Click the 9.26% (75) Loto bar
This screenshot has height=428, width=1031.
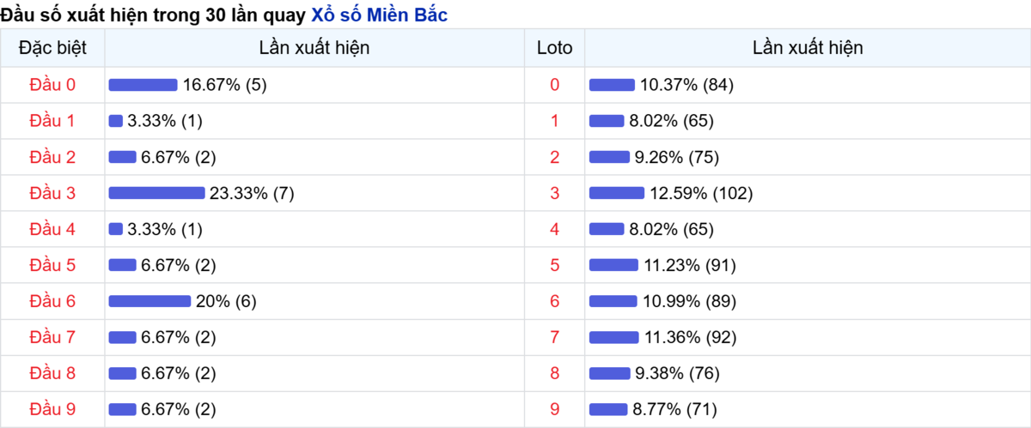(610, 157)
